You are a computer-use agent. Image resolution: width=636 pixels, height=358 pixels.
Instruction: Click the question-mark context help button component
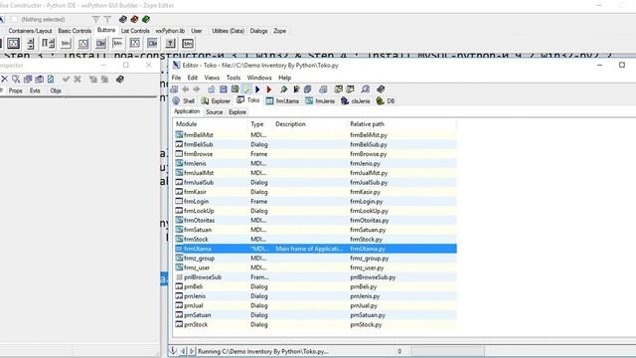click(170, 44)
